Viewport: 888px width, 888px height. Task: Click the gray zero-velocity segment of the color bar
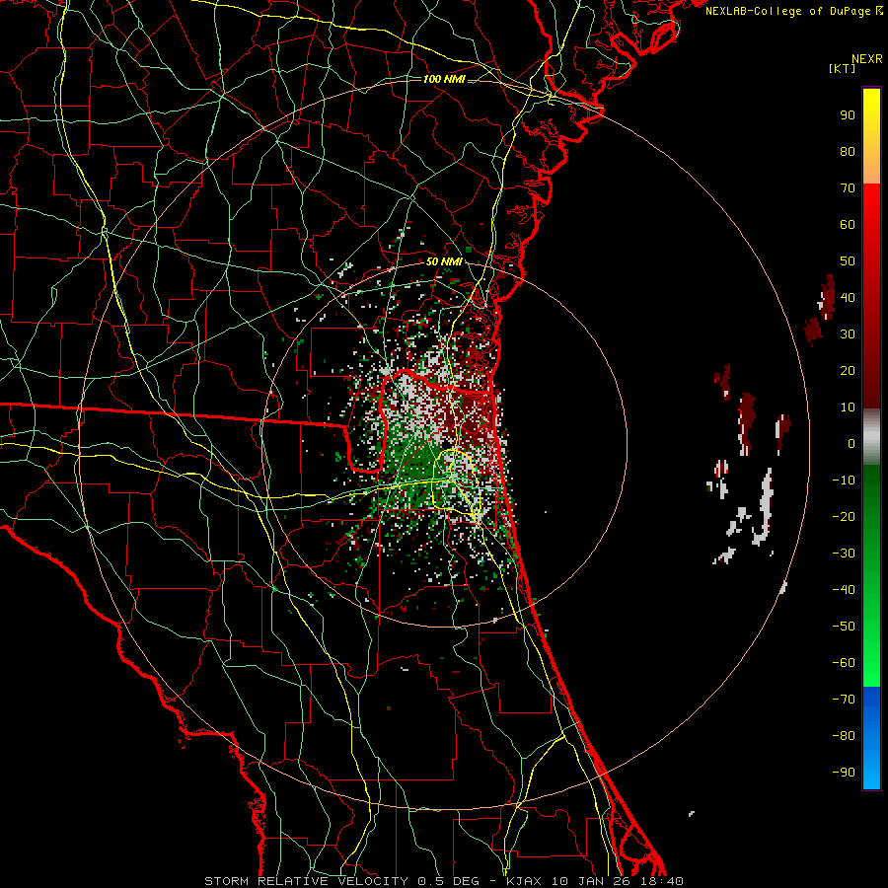coord(871,437)
